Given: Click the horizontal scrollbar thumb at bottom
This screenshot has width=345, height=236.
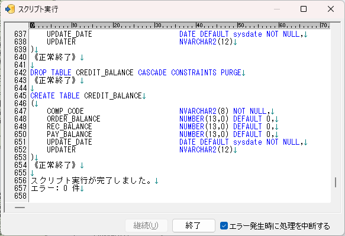Looking at the screenshot, I should click(x=20, y=208).
